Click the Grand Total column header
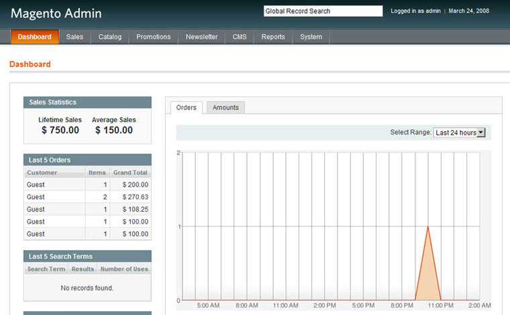Screen dimensions: 510x315 (x=130, y=172)
